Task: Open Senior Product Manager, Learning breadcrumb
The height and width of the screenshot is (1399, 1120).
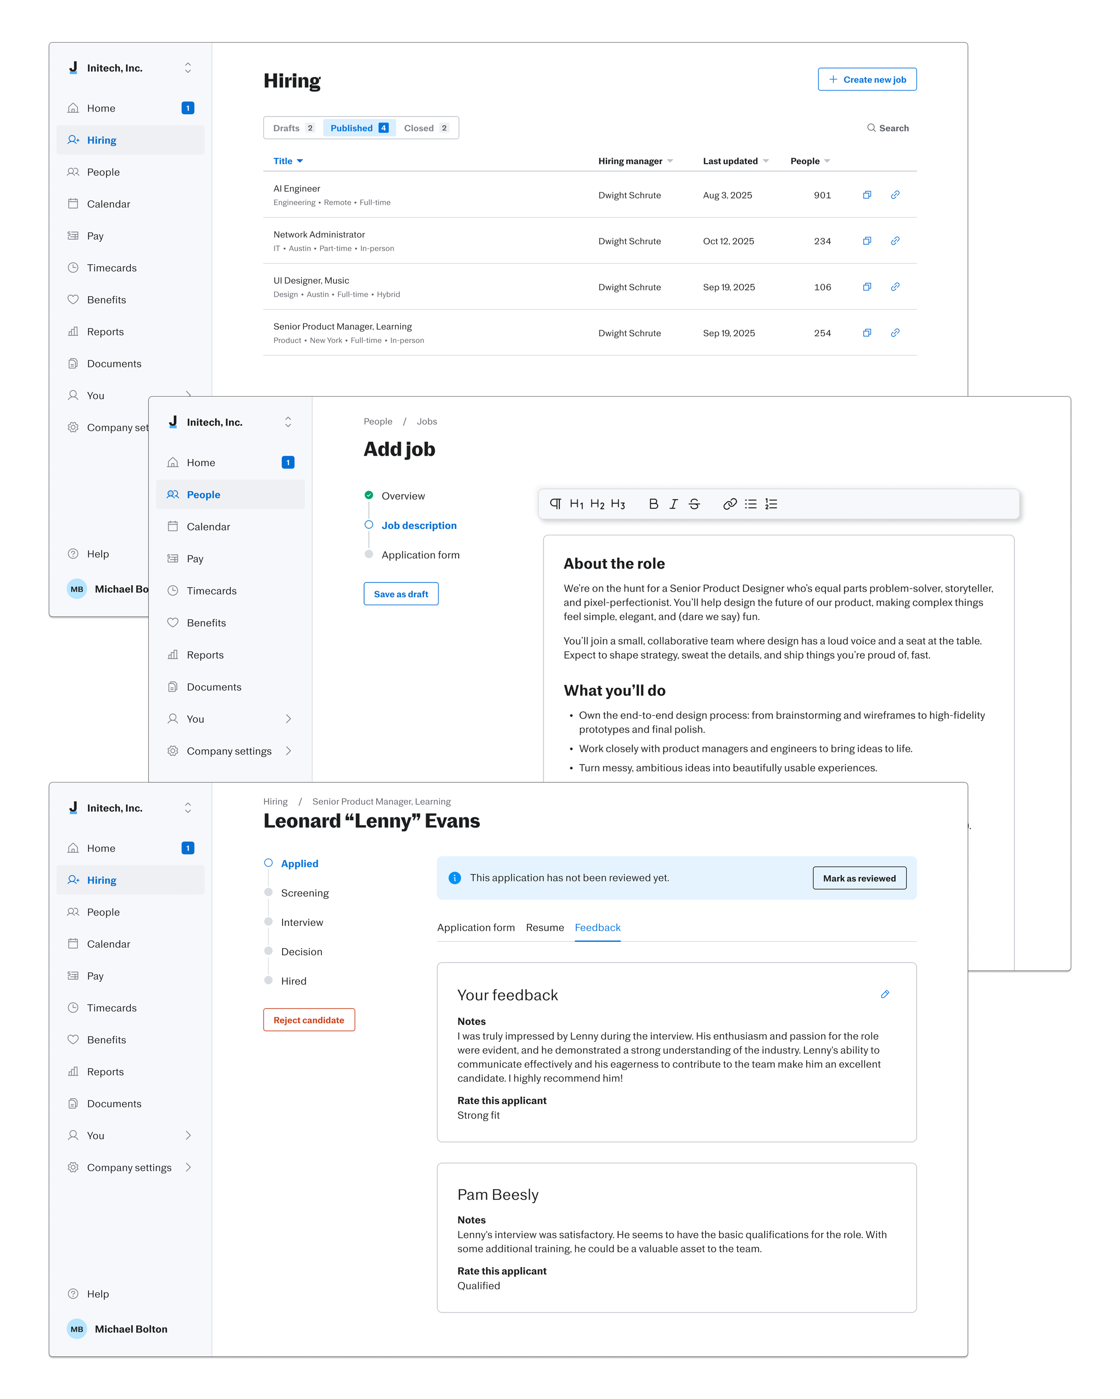Action: tap(382, 801)
